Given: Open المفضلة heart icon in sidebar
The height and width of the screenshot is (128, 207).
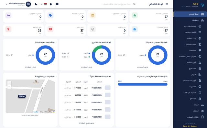Looking at the screenshot, I should click(x=200, y=50).
